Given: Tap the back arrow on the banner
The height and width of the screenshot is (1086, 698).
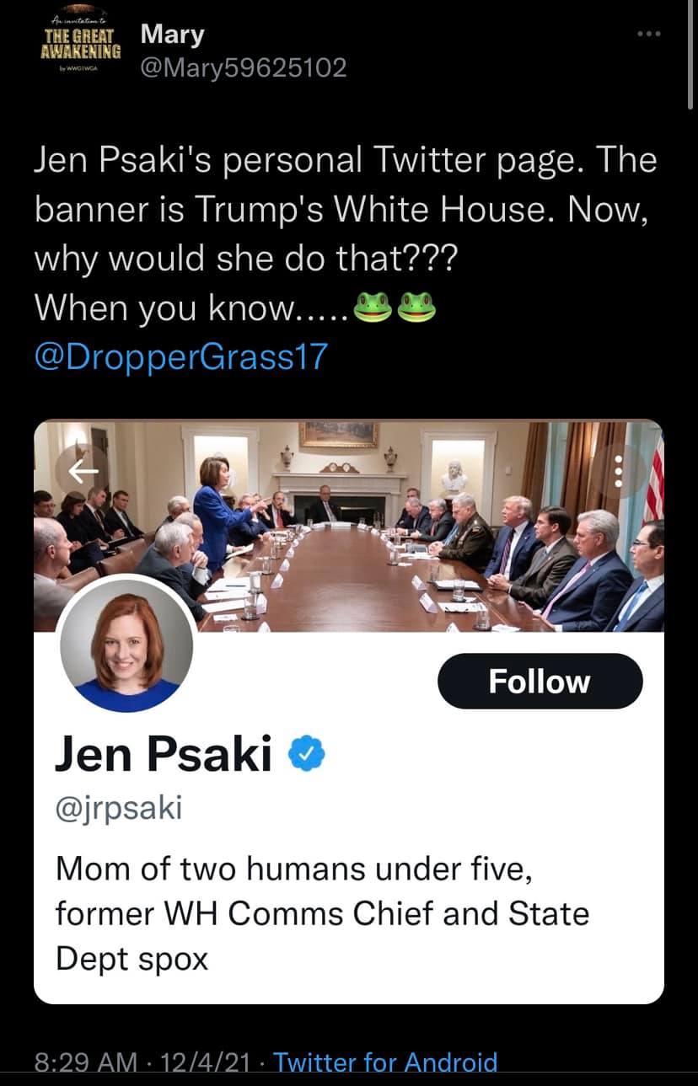Looking at the screenshot, I should [83, 468].
